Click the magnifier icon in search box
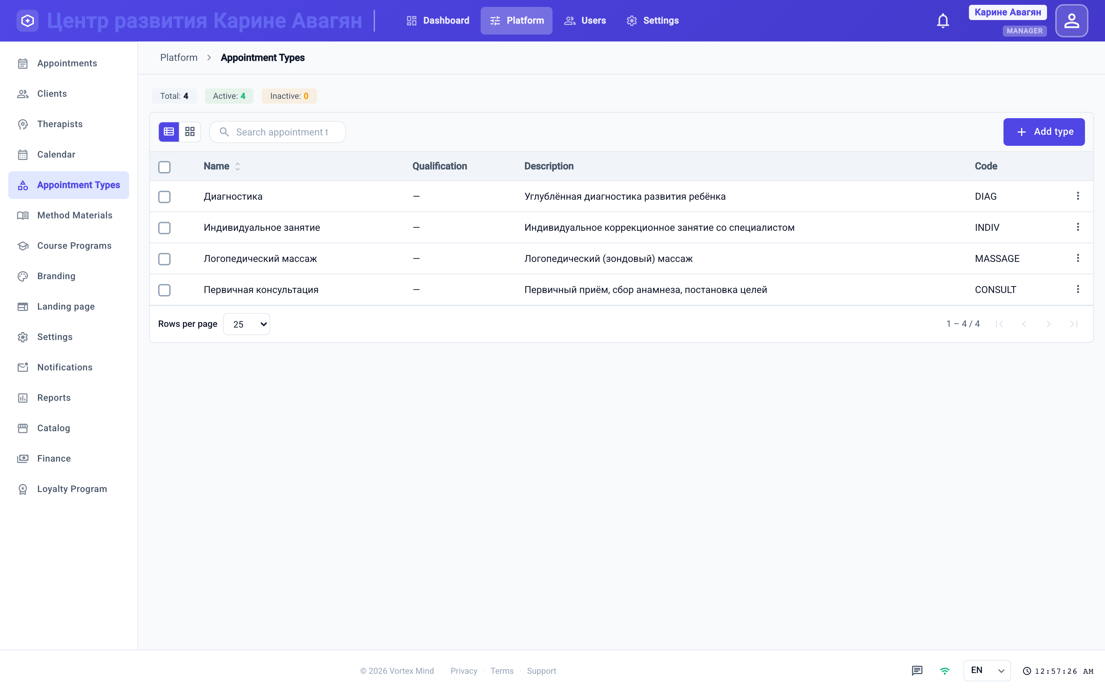The height and width of the screenshot is (691, 1105). [224, 132]
